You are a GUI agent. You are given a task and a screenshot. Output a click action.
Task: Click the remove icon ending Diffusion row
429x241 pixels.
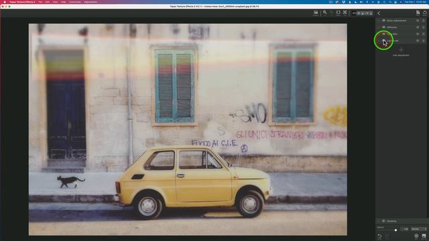click(x=423, y=27)
